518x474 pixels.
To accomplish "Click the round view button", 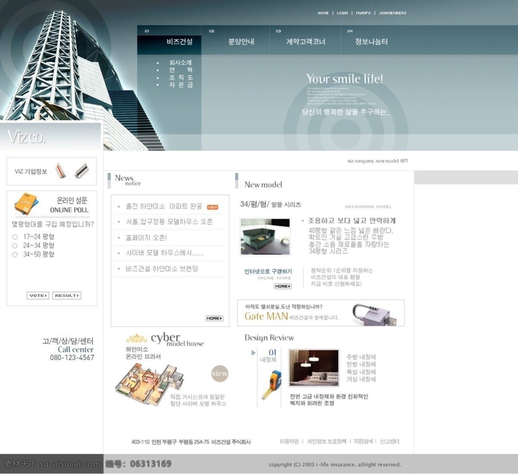I will point(220,374).
